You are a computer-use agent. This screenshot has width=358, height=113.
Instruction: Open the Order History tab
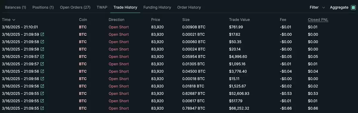point(189,7)
